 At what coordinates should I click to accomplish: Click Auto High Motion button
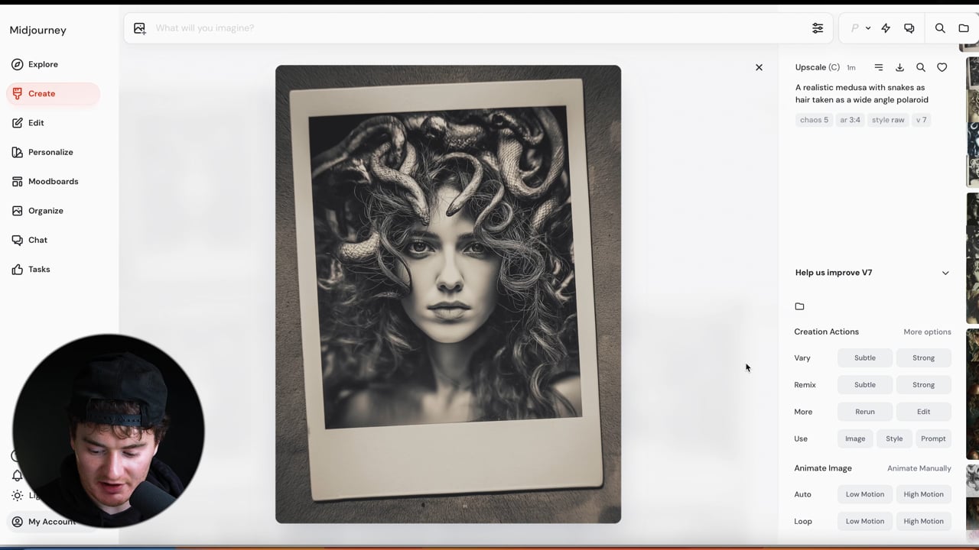click(923, 494)
